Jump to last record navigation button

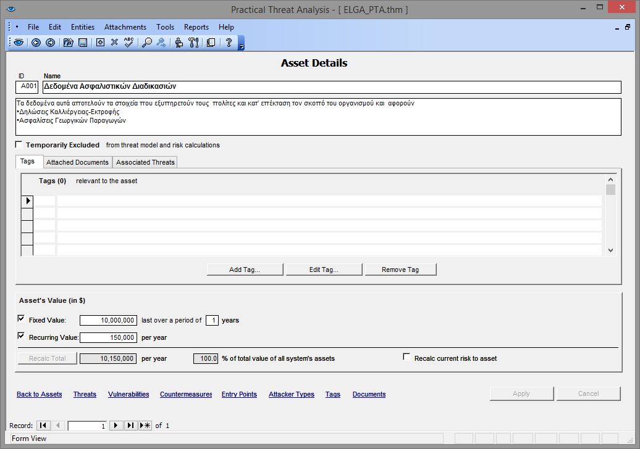[130, 426]
